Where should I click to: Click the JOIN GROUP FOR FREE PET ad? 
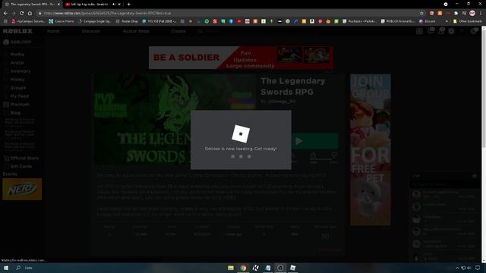click(x=371, y=149)
